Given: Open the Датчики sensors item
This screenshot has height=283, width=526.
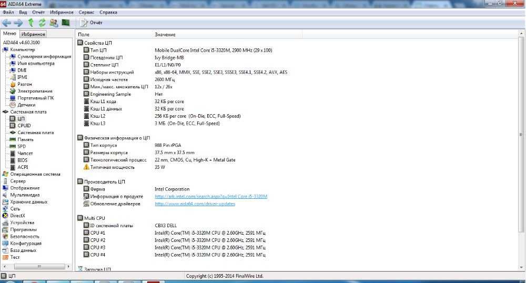Looking at the screenshot, I should click(26, 105).
